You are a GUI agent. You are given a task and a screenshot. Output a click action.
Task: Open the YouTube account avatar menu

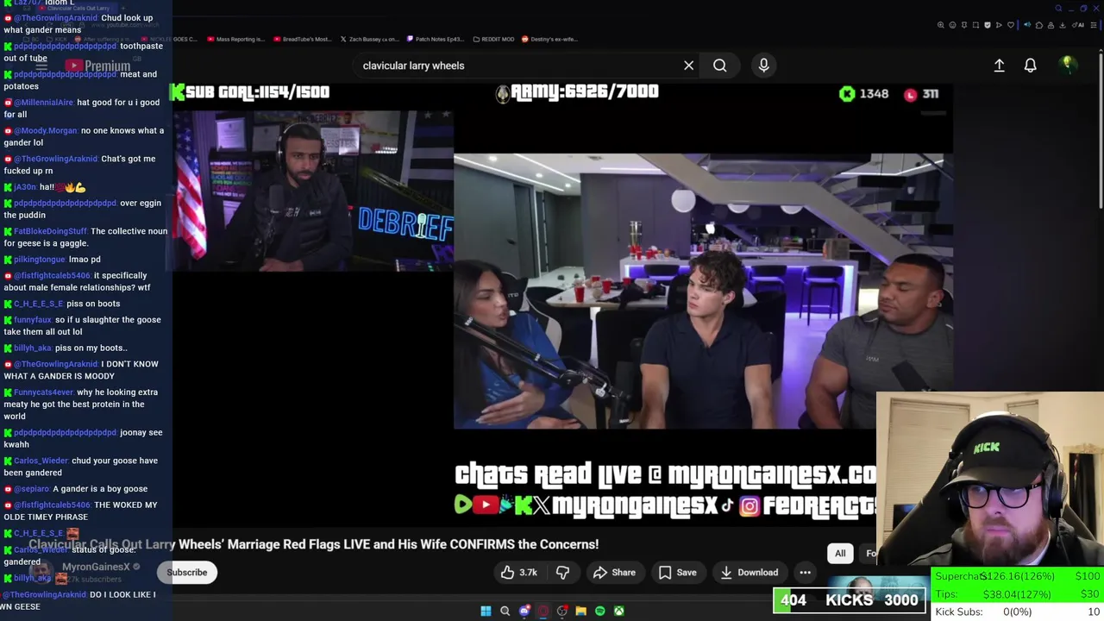[1067, 66]
